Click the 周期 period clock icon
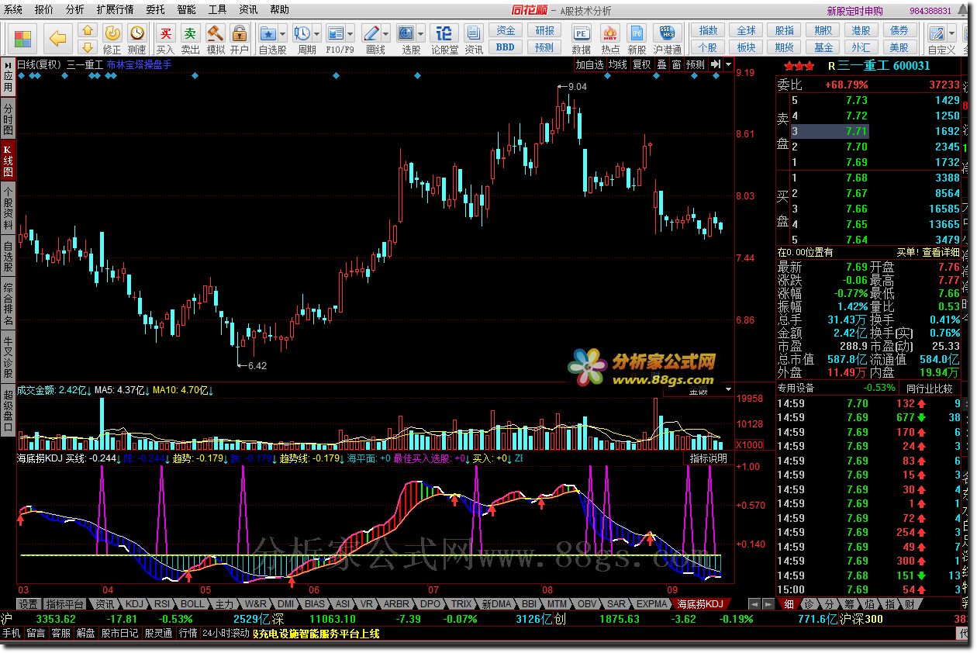Image resolution: width=977 pixels, height=653 pixels. [x=302, y=33]
